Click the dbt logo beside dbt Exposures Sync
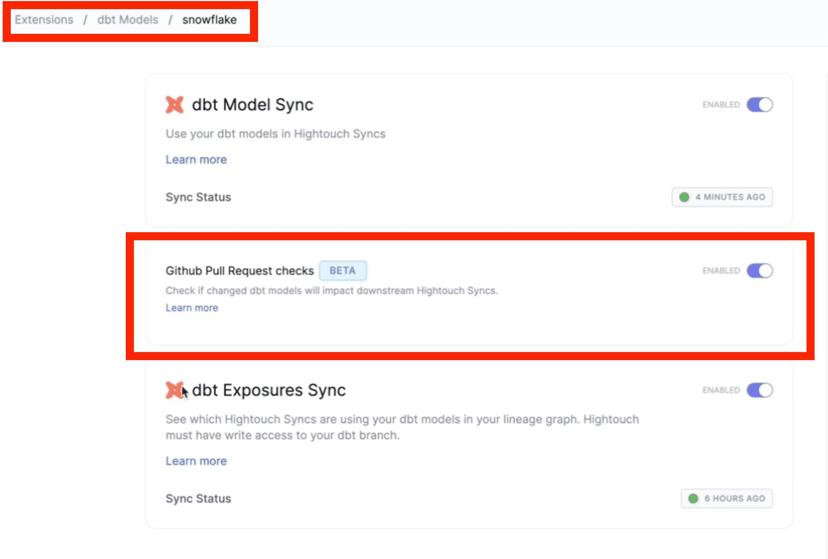This screenshot has height=559, width=828. pos(174,390)
